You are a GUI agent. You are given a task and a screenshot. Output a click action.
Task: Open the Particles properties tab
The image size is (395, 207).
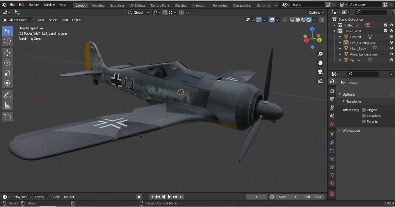pyautogui.click(x=332, y=151)
